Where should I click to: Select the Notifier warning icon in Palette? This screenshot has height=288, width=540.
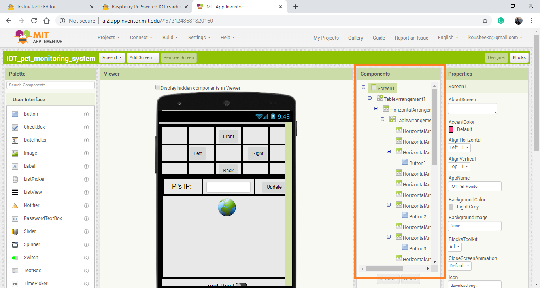15,205
